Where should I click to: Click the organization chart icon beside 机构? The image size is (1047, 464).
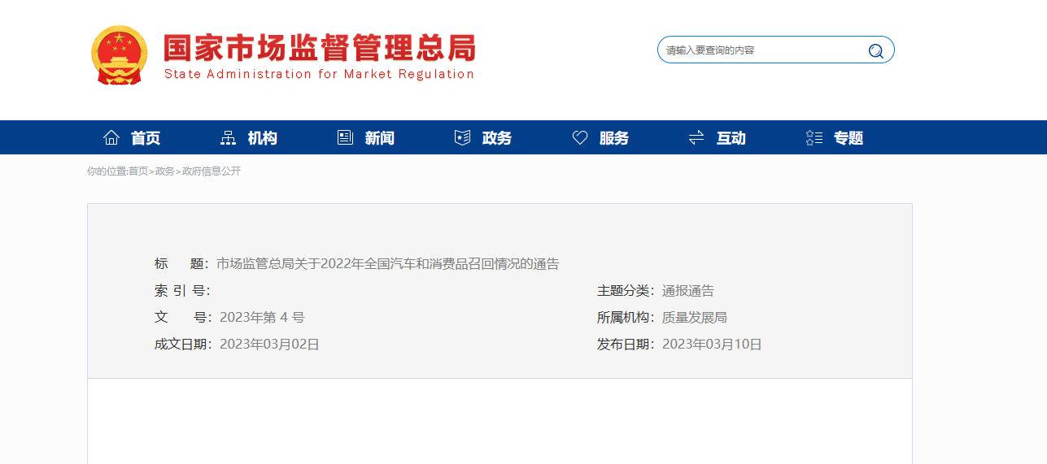pyautogui.click(x=229, y=138)
